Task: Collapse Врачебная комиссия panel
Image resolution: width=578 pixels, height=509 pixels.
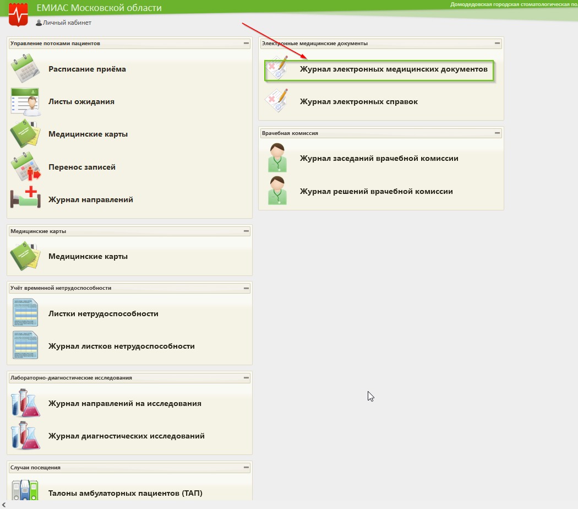Action: (497, 133)
